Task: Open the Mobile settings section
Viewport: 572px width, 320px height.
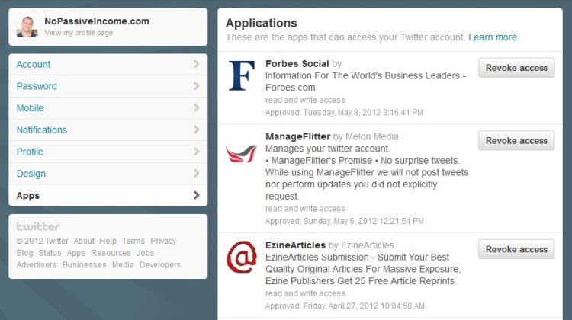Action: (108, 108)
